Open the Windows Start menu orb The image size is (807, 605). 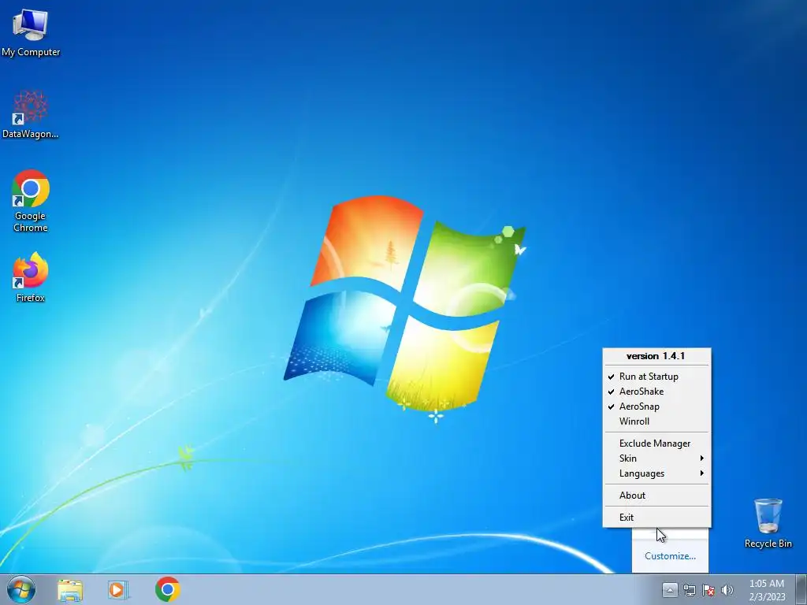coord(21,589)
